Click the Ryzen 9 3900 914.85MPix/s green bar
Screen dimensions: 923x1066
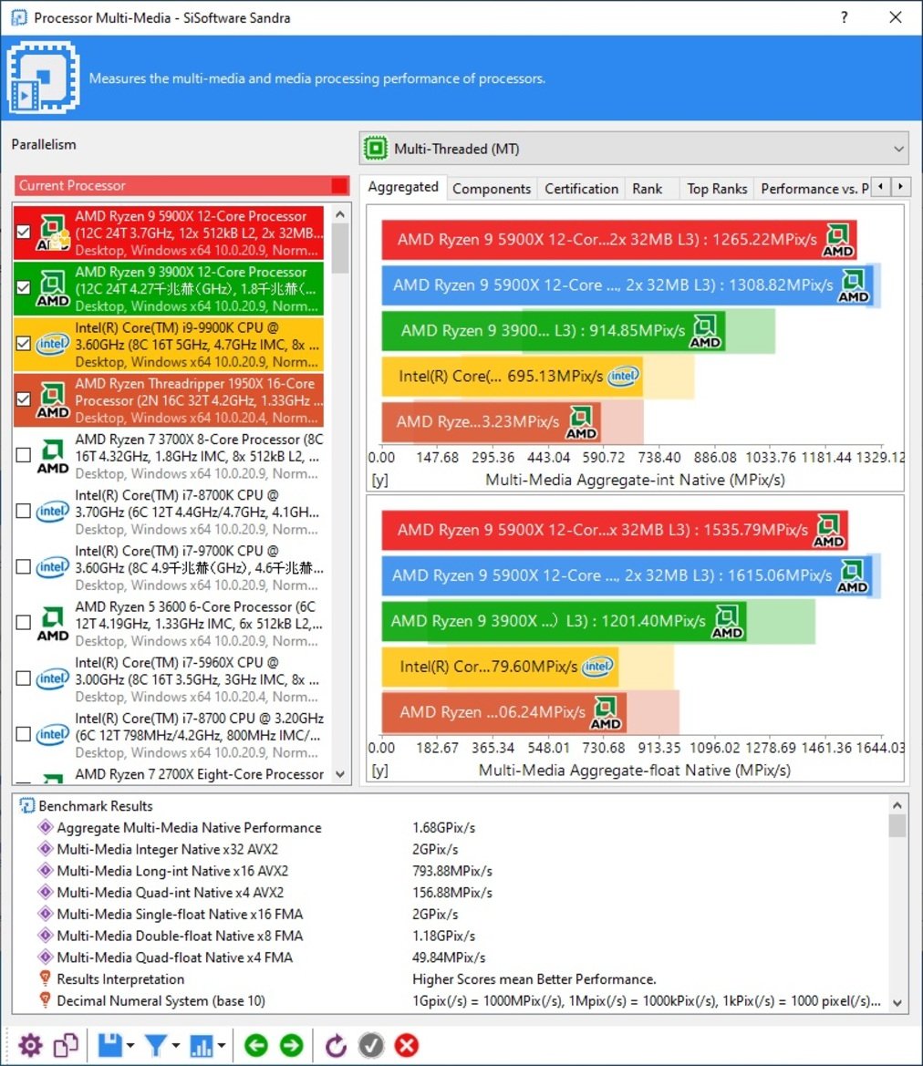tap(553, 331)
